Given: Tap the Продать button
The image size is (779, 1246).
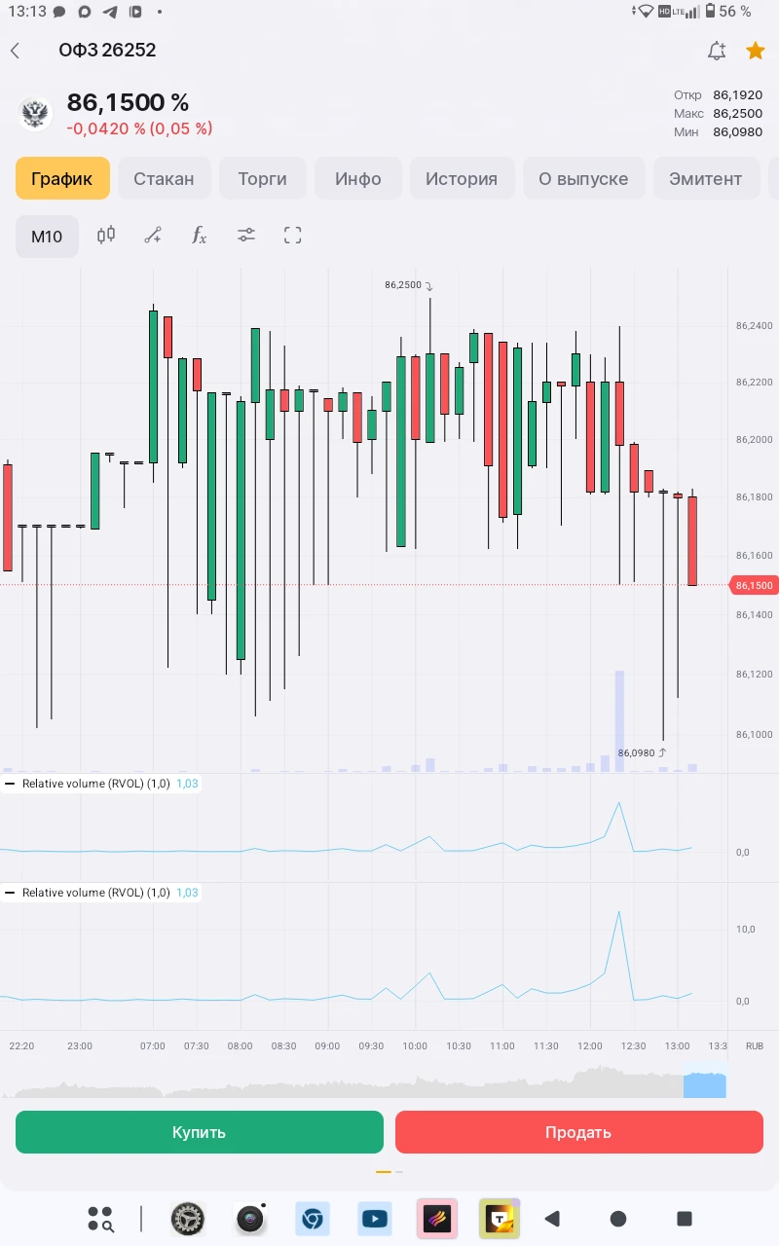Looking at the screenshot, I should (x=579, y=1132).
